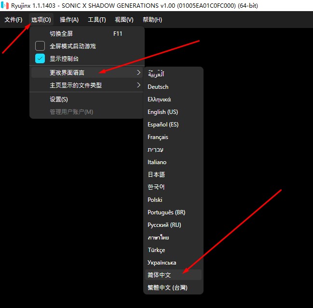Choose Polski language
Image resolution: width=313 pixels, height=308 pixels.
(173, 200)
